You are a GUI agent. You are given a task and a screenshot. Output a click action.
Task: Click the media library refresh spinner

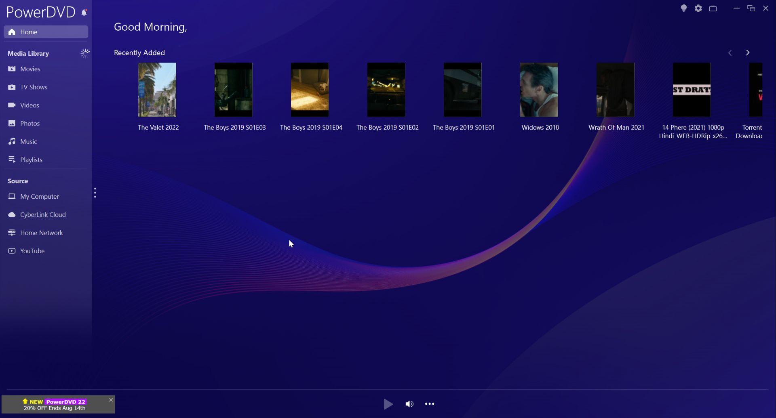85,53
